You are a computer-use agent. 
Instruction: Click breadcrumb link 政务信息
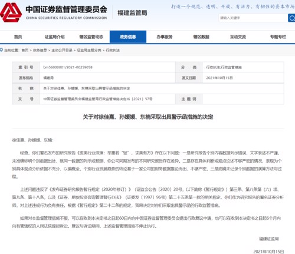(x=40, y=50)
